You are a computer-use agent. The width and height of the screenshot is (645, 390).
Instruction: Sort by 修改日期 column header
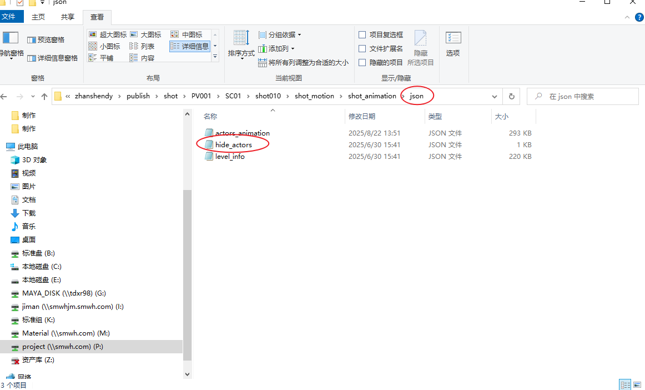tap(385, 117)
